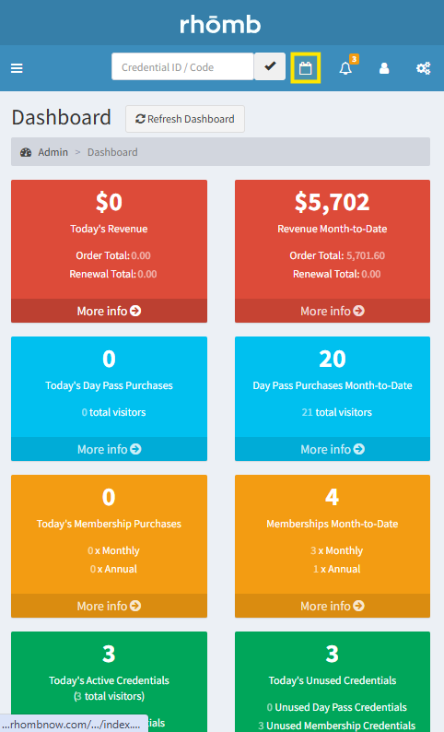Open More info under Today's Revenue
Viewport: 444px width, 732px height.
109,311
